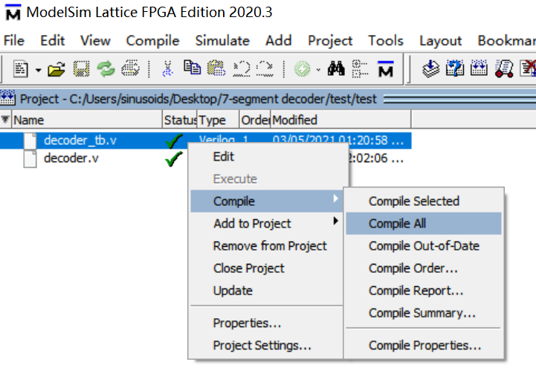Open the New file dropdown arrow

click(39, 70)
